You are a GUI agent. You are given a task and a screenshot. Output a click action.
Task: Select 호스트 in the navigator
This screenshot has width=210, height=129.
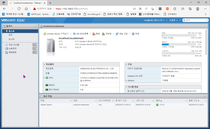point(20,31)
